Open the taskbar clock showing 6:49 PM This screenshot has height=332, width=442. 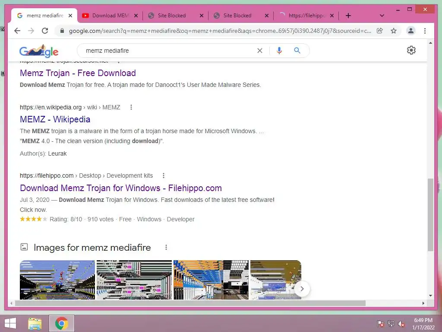click(x=423, y=324)
